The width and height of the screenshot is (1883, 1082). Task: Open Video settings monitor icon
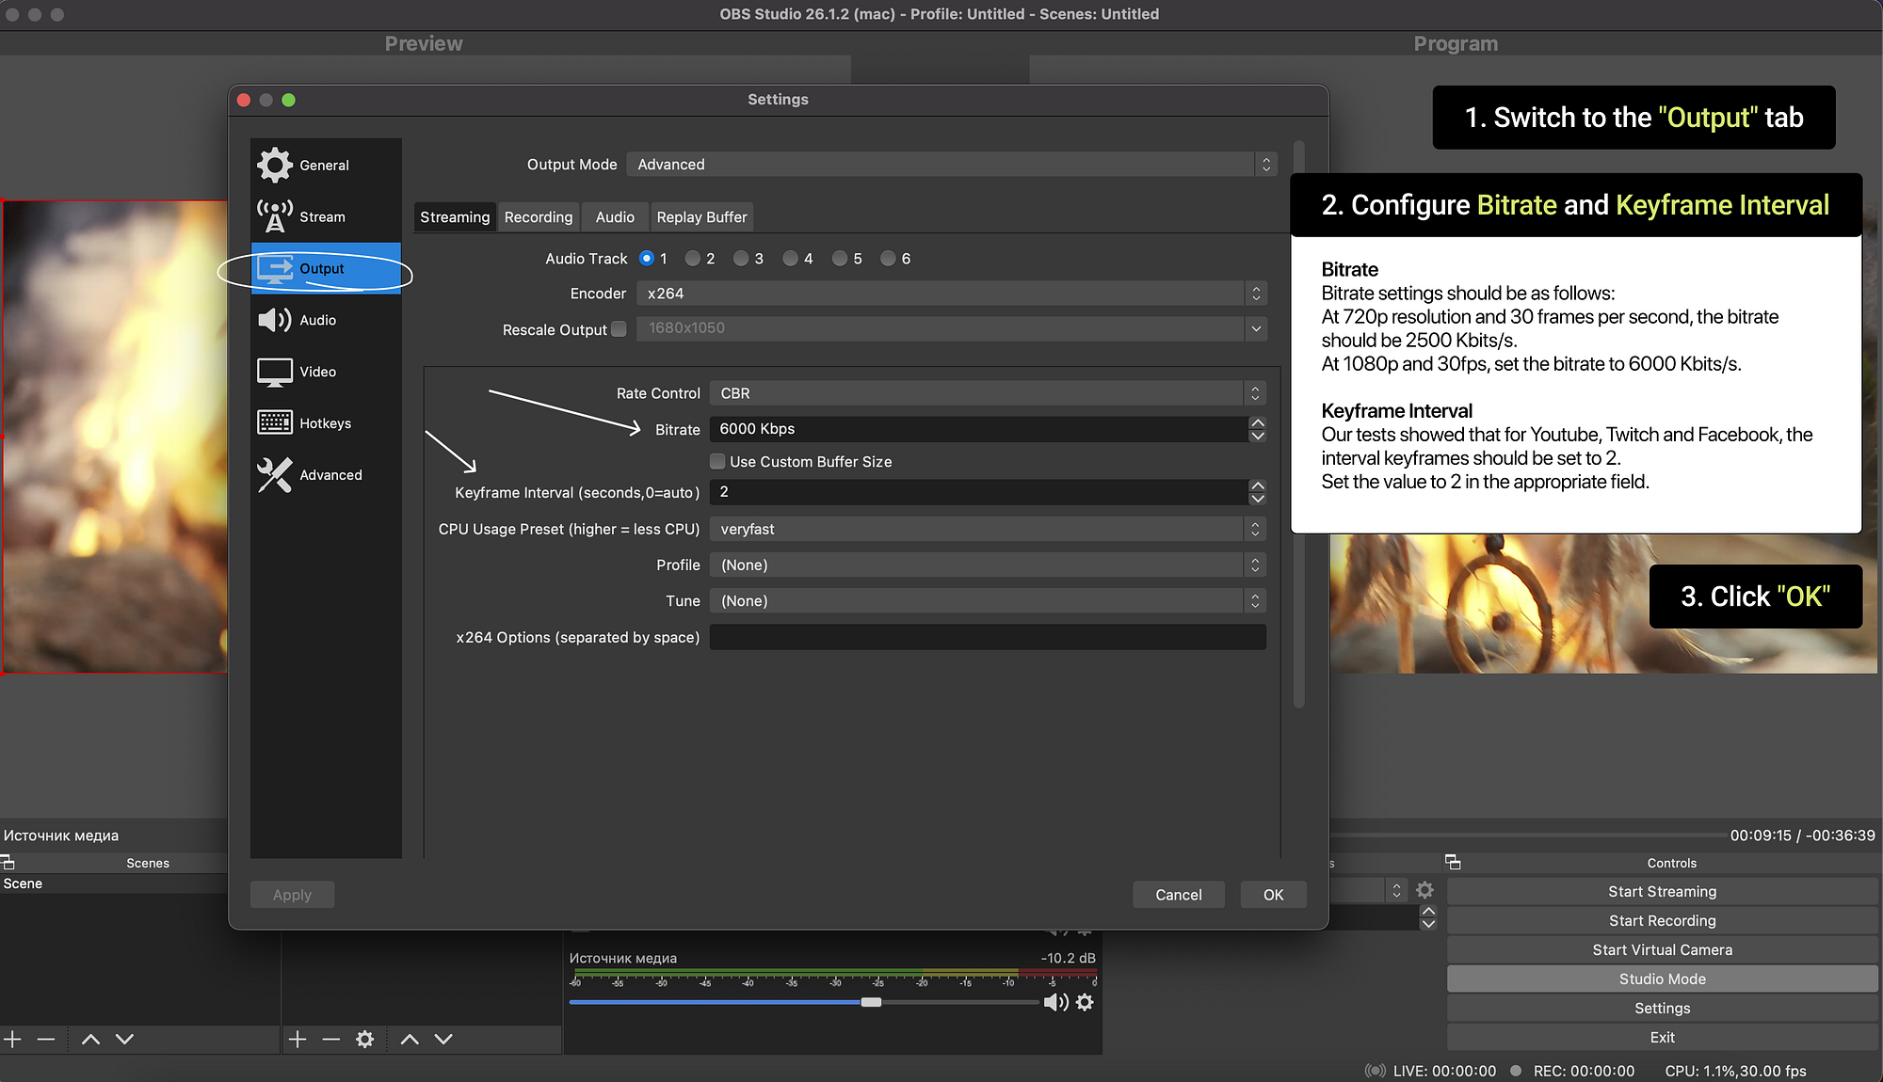click(x=275, y=373)
